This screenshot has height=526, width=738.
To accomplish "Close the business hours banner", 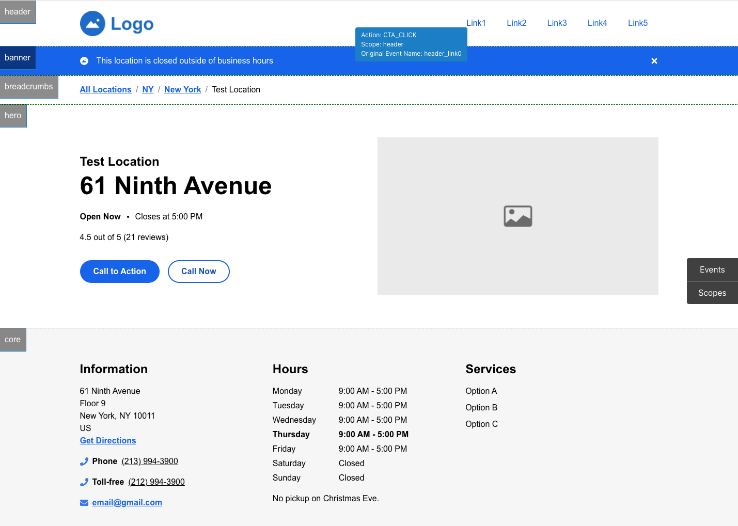I will (x=654, y=61).
